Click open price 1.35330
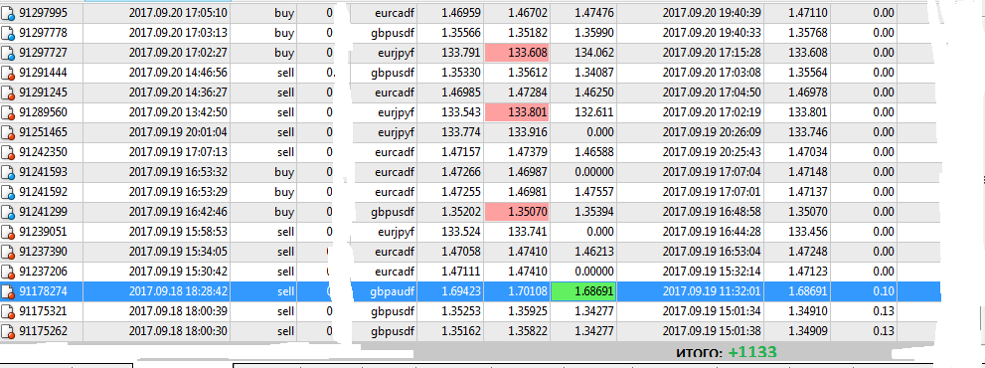 point(461,73)
